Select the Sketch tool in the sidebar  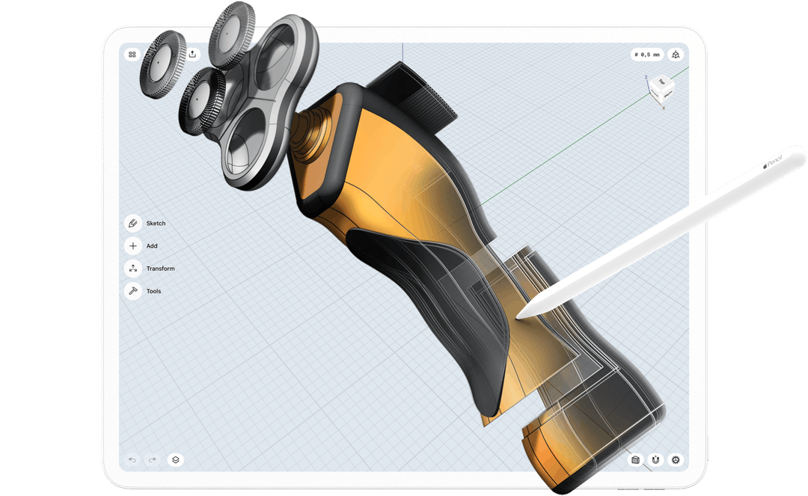point(132,223)
